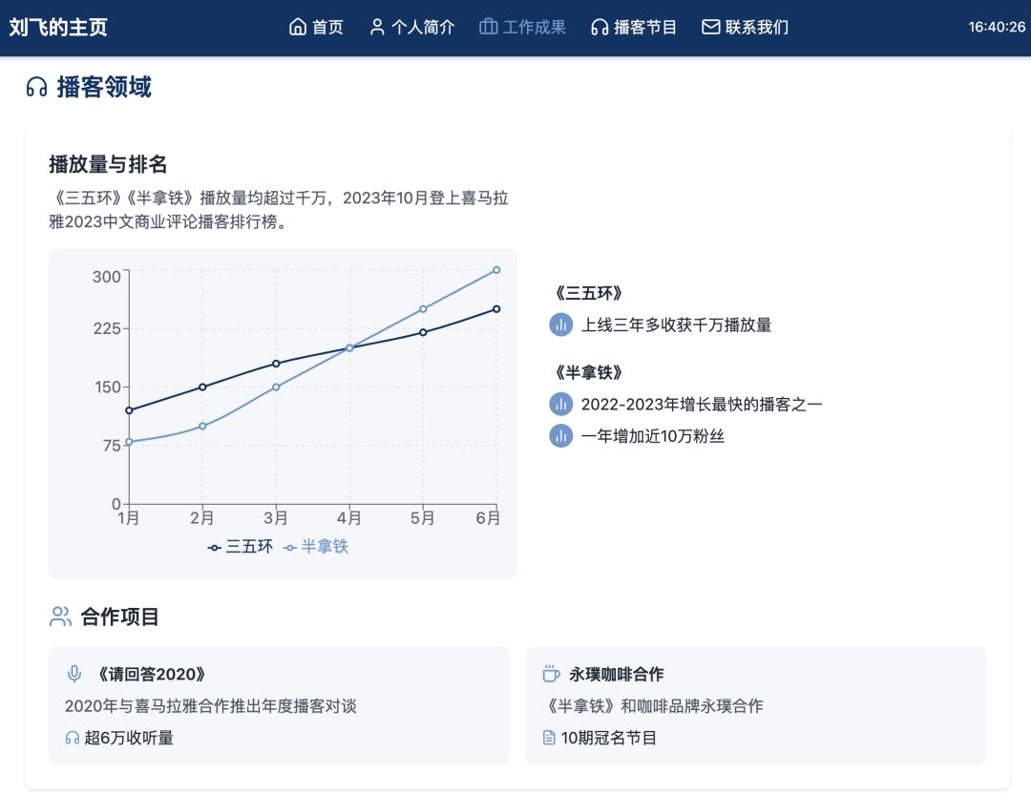Click the headphones icon beside 播客领域 heading
The image size is (1031, 795).
37,87
